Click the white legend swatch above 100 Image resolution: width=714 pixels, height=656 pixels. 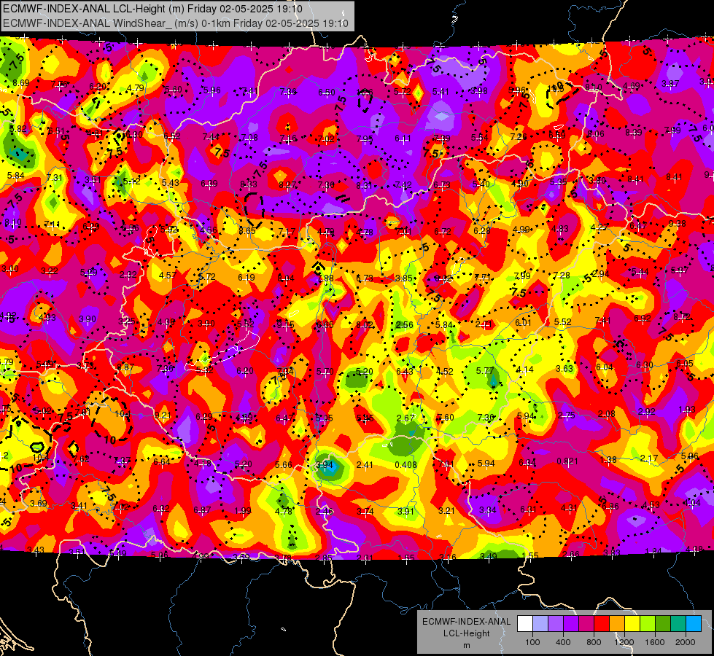tap(525, 624)
